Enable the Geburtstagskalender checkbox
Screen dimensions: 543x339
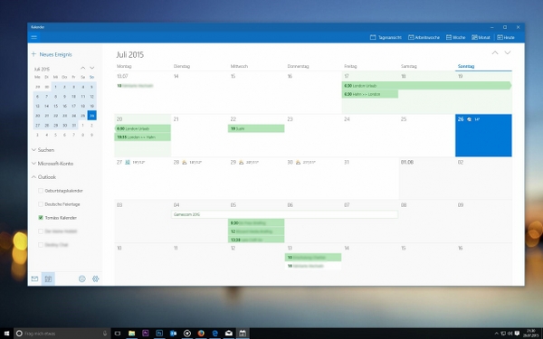tap(41, 191)
